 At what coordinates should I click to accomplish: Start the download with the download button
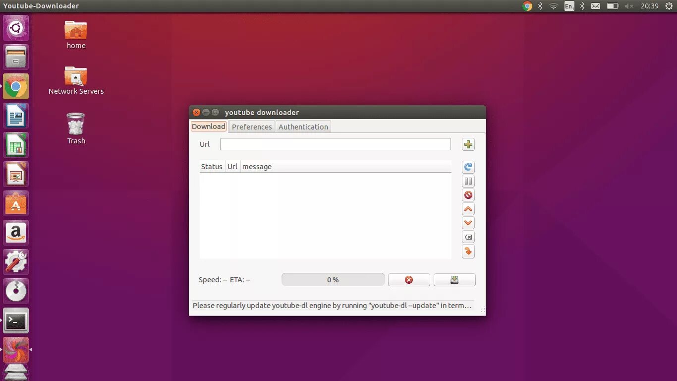(x=454, y=280)
